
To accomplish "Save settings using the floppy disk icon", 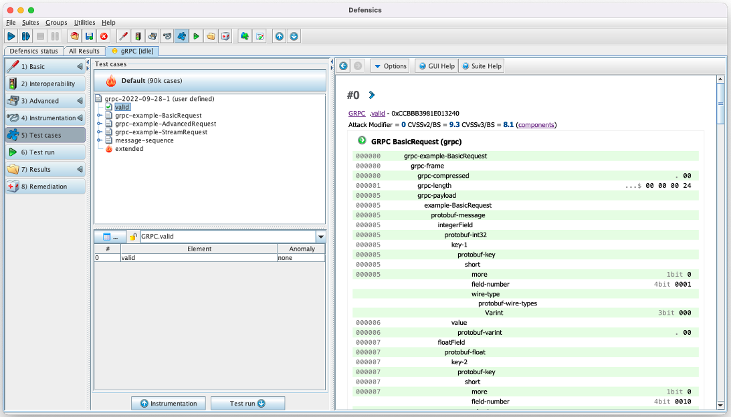I will point(88,36).
